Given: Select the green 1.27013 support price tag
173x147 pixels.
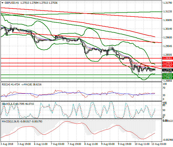Looking at the screenshot, I should [x=167, y=78].
